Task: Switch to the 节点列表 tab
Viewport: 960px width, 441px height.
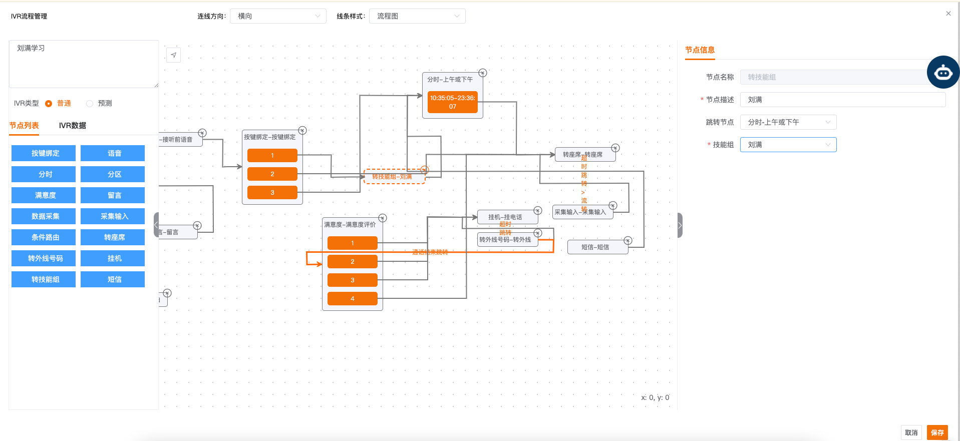Action: click(x=24, y=126)
